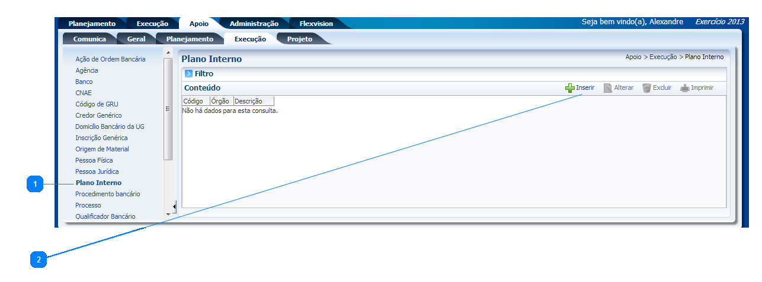This screenshot has width=762, height=282.
Task: Click the Descrição column header
Action: (248, 101)
